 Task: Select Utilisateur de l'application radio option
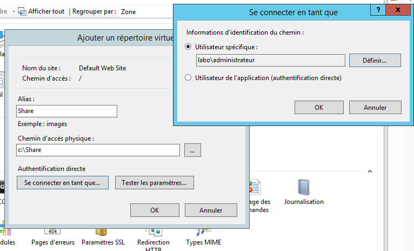pyautogui.click(x=189, y=78)
